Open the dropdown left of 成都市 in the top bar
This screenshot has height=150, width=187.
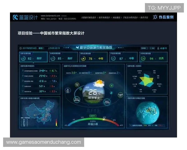click(x=144, y=48)
